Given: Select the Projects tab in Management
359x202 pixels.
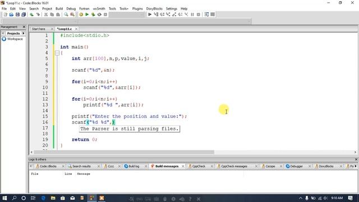Looking at the screenshot, I should pyautogui.click(x=13, y=34).
